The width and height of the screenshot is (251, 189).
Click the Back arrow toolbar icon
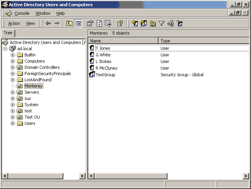pyautogui.click(x=48, y=23)
